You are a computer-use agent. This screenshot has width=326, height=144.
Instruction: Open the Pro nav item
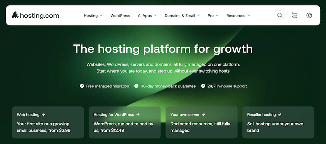pos(211,15)
